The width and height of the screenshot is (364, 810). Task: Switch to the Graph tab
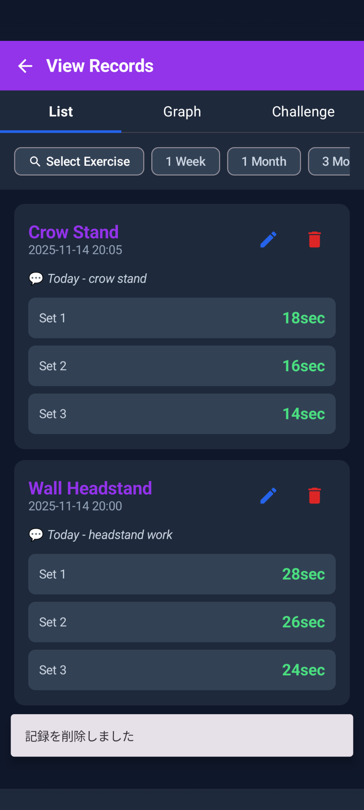pyautogui.click(x=182, y=112)
